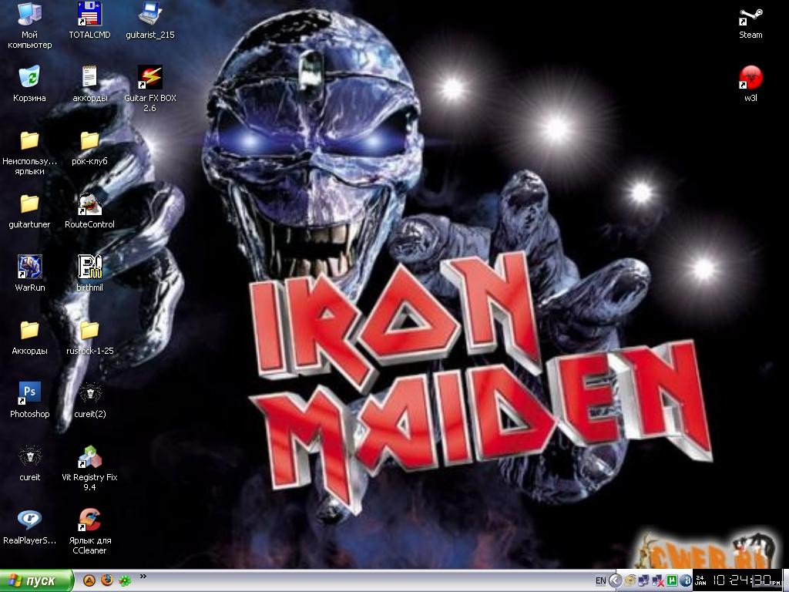Click the 24 JAN date display
The image size is (789, 592).
pos(700,580)
